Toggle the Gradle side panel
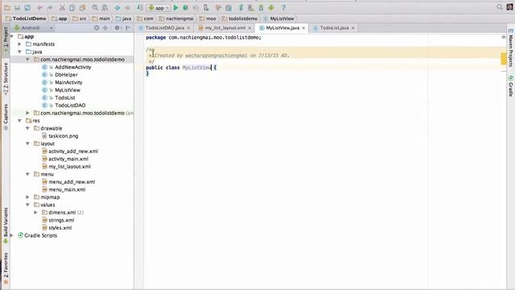515x290 pixels. coord(511,86)
